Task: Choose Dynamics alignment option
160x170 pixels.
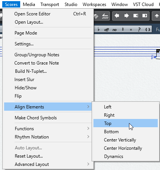Action: coord(126,156)
